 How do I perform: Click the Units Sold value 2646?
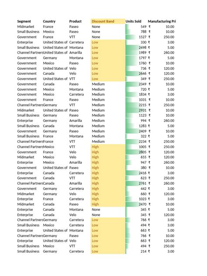[x=136, y=73]
